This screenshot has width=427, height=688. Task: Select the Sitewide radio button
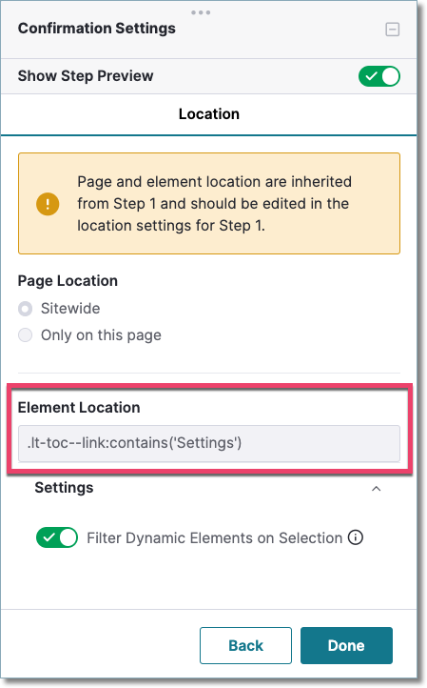(26, 309)
